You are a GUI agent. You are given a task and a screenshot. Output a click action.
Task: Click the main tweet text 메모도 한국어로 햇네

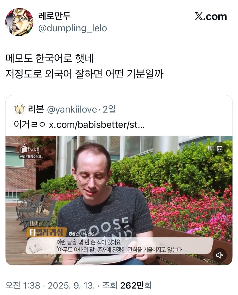(x=49, y=58)
